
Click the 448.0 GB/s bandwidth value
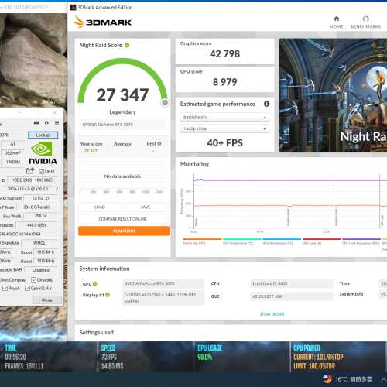36,225
